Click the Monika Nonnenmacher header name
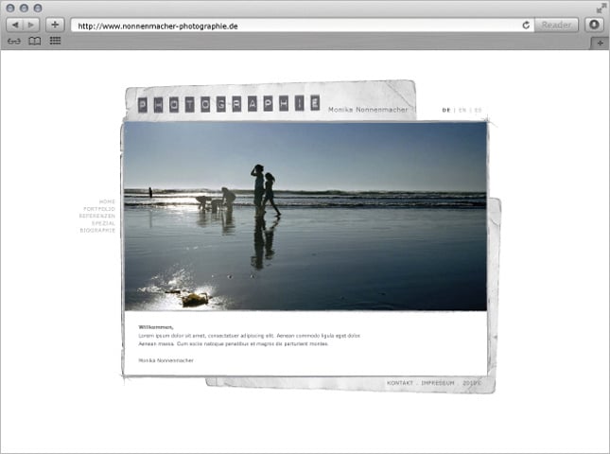This screenshot has width=610, height=454. tap(368, 110)
